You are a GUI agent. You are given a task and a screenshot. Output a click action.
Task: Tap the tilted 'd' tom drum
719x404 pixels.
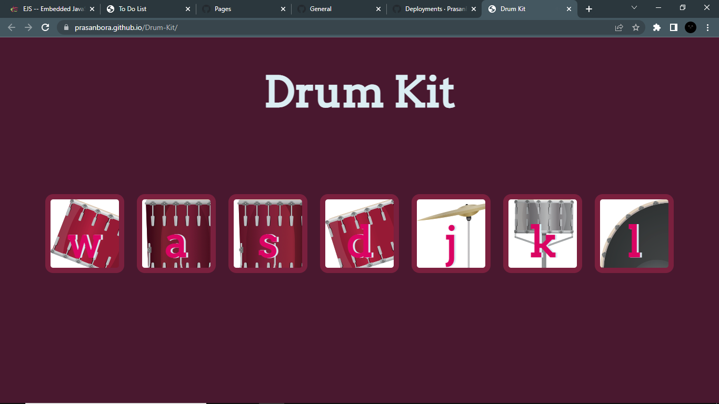point(359,234)
